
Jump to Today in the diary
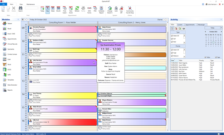42,9
